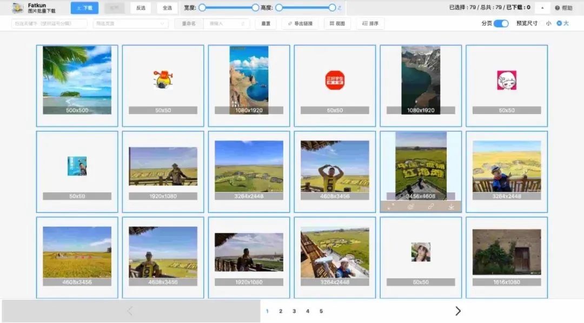Screen dimensions: 584x323
Task: Click the refresh arrows next to height slider
Action: 340,8
